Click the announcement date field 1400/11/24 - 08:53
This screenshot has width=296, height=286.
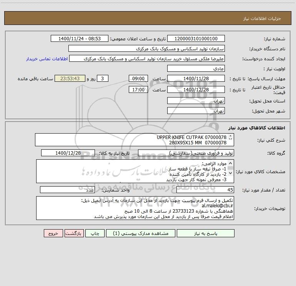[80, 38]
